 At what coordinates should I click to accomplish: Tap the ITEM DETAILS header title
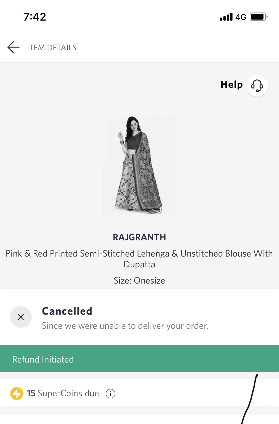[x=52, y=48]
